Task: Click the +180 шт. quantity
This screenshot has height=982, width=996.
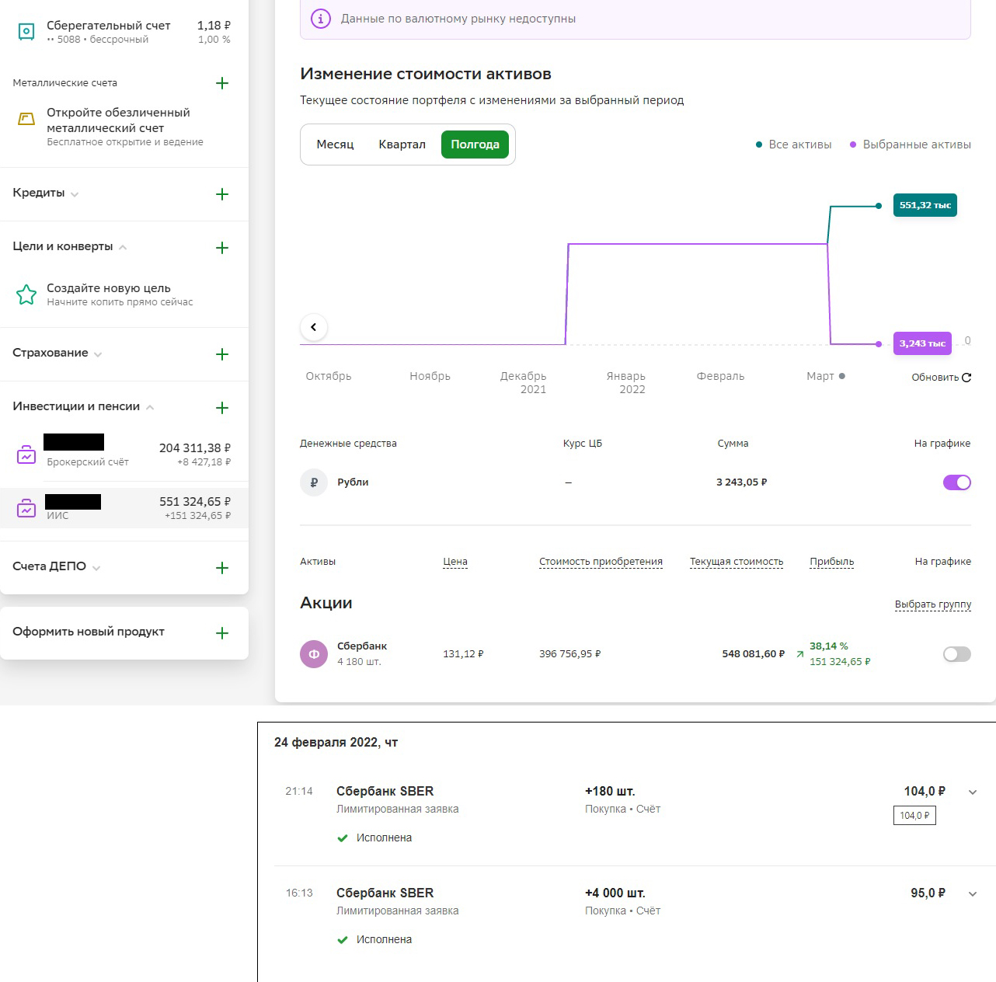Action: click(610, 792)
